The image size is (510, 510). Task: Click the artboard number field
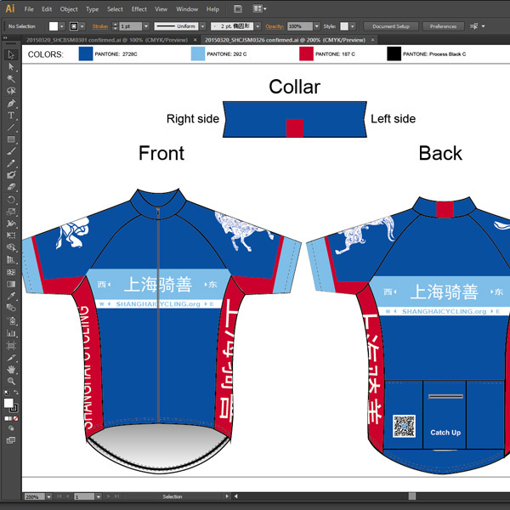84,496
